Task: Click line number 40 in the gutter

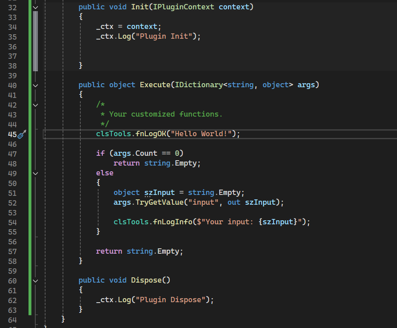Action: 12,85
